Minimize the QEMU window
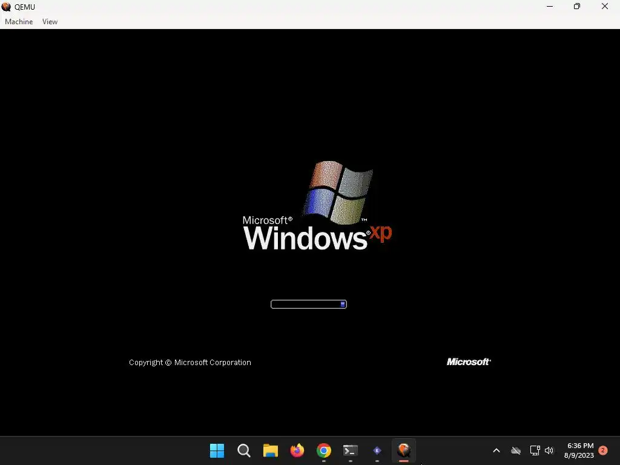The height and width of the screenshot is (465, 620). pyautogui.click(x=550, y=7)
